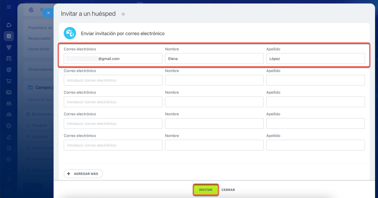Focus the third row Nombre field
Viewport: 378px width, 198px height.
click(x=214, y=102)
